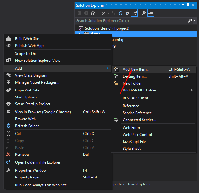Click the Properties wrench icon in toolbar

coord(143,13)
